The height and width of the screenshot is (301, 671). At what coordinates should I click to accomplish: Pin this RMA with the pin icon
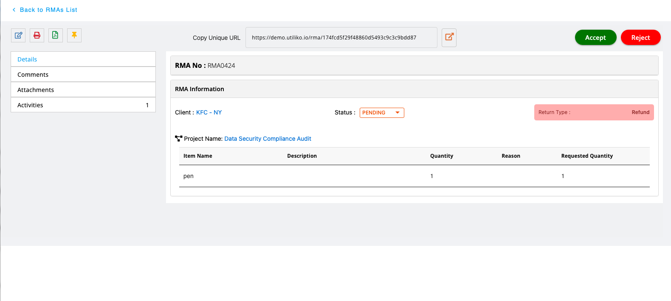coord(74,36)
